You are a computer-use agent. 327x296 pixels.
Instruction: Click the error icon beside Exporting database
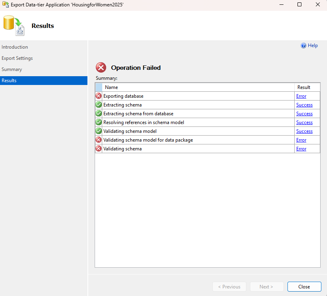click(99, 96)
